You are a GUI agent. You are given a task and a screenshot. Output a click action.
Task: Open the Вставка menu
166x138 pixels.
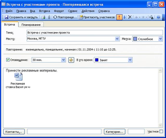point(44,11)
